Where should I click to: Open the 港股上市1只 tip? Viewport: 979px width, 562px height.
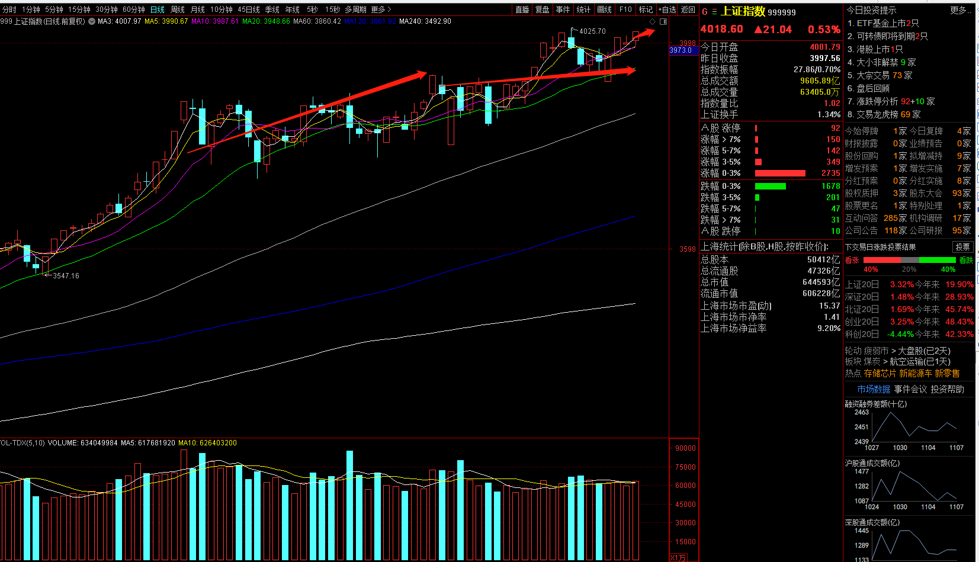point(875,49)
